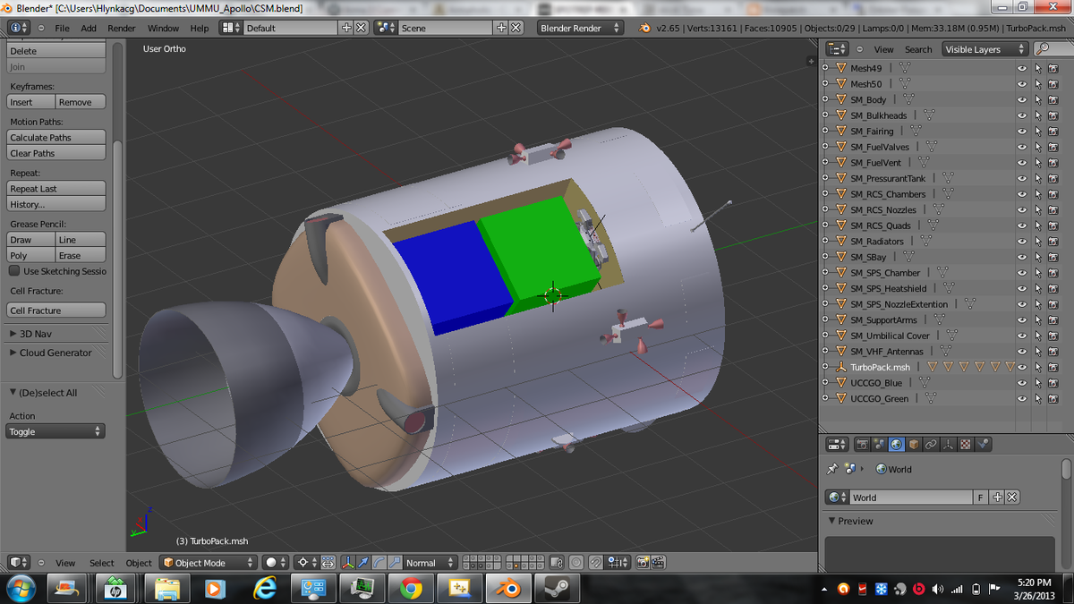1074x604 pixels.
Task: Delete the current Scene with X icon
Action: tap(516, 28)
